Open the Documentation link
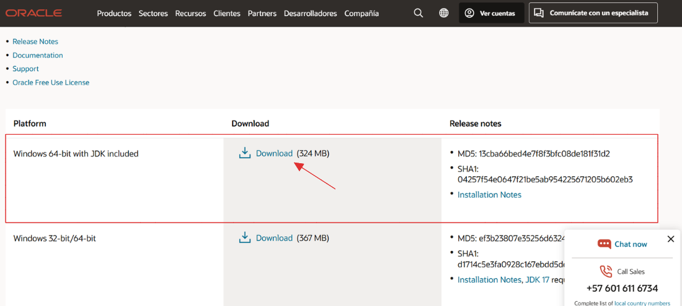 tap(38, 56)
